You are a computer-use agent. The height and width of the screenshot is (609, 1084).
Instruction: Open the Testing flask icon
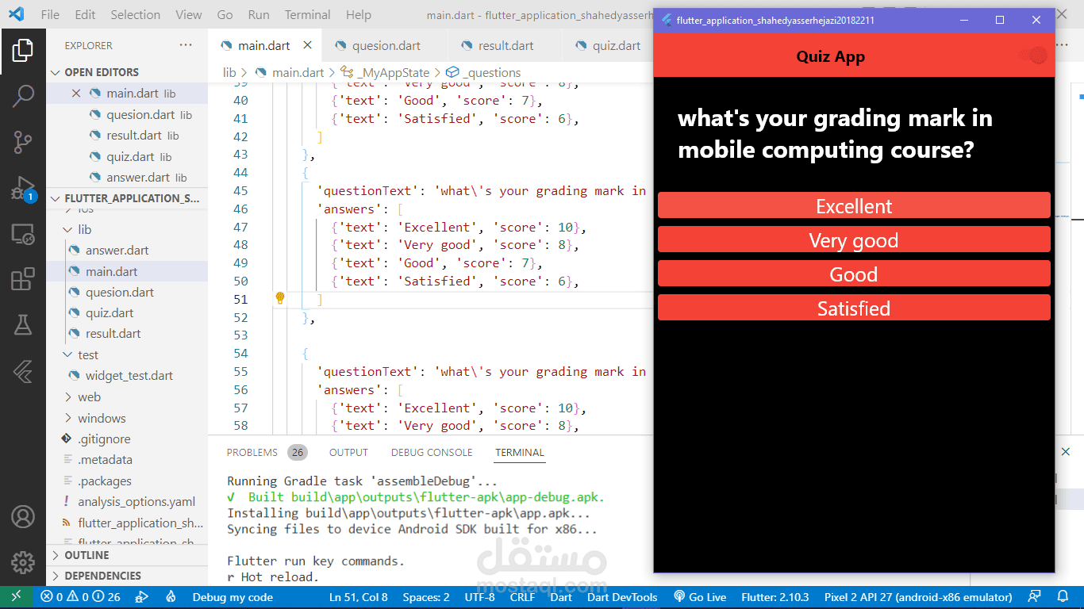coord(23,324)
